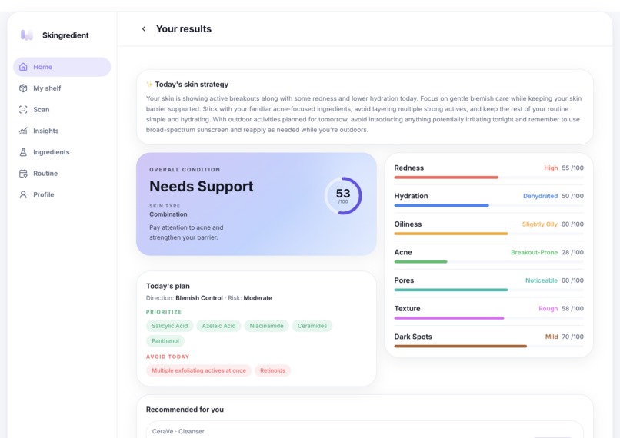The height and width of the screenshot is (438, 620).
Task: Click the Breakout-Prone status label
Action: 534,252
